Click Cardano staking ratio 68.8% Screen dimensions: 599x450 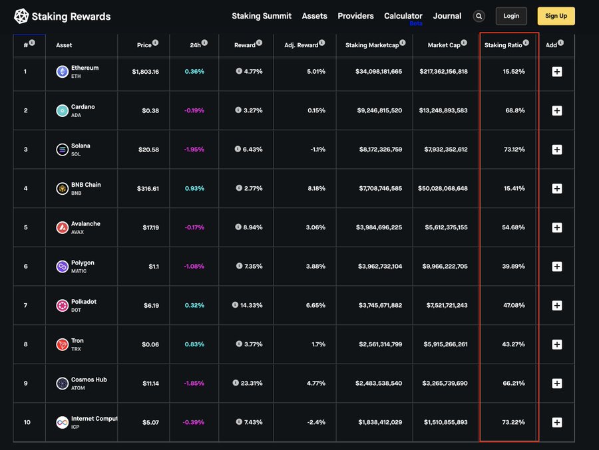(x=515, y=111)
